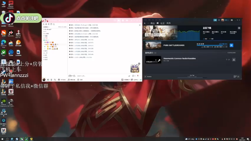This screenshot has width=251, height=141.
Task: Click headset icon in chat sidebar
Action: 46,24
